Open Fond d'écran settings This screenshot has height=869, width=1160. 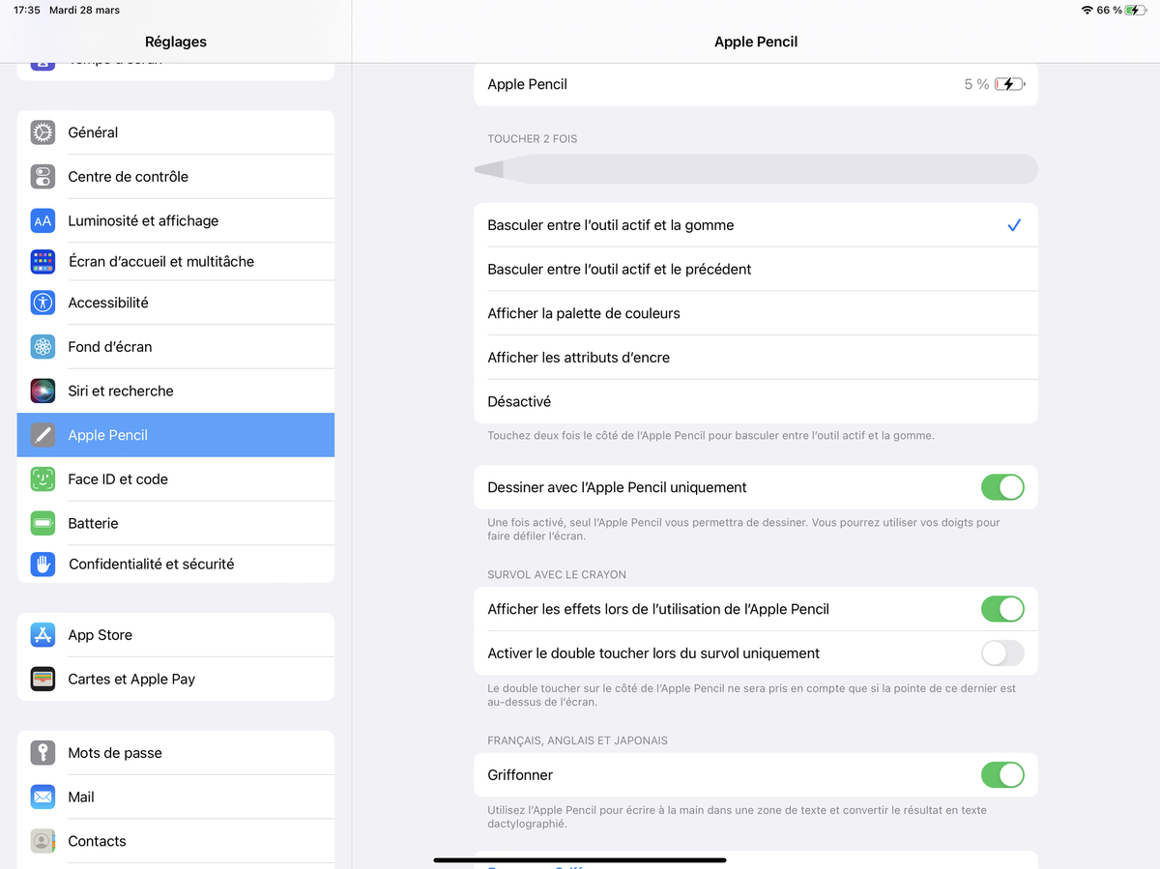click(176, 347)
